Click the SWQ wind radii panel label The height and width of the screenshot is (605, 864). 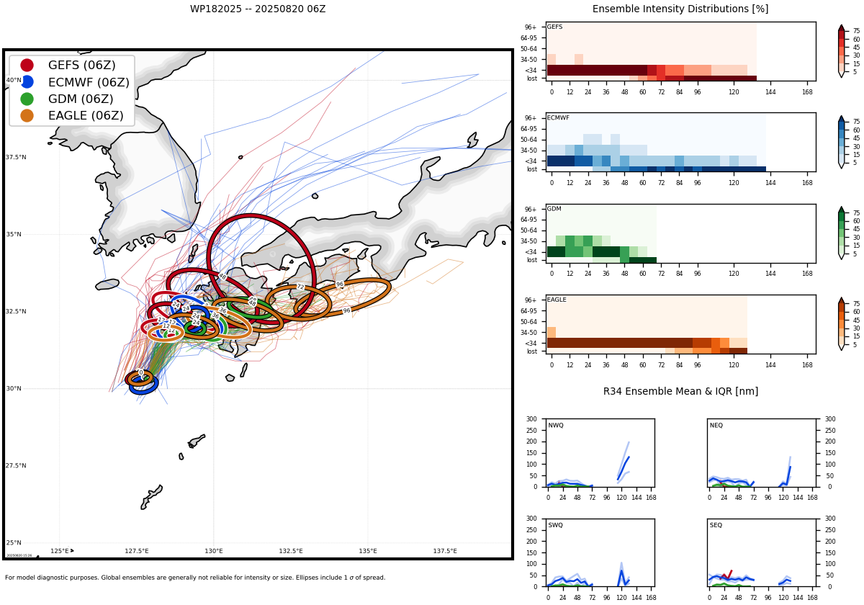pos(555,525)
